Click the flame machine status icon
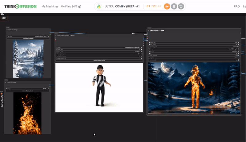Screen dimensions: 246x142 (x=99, y=6)
